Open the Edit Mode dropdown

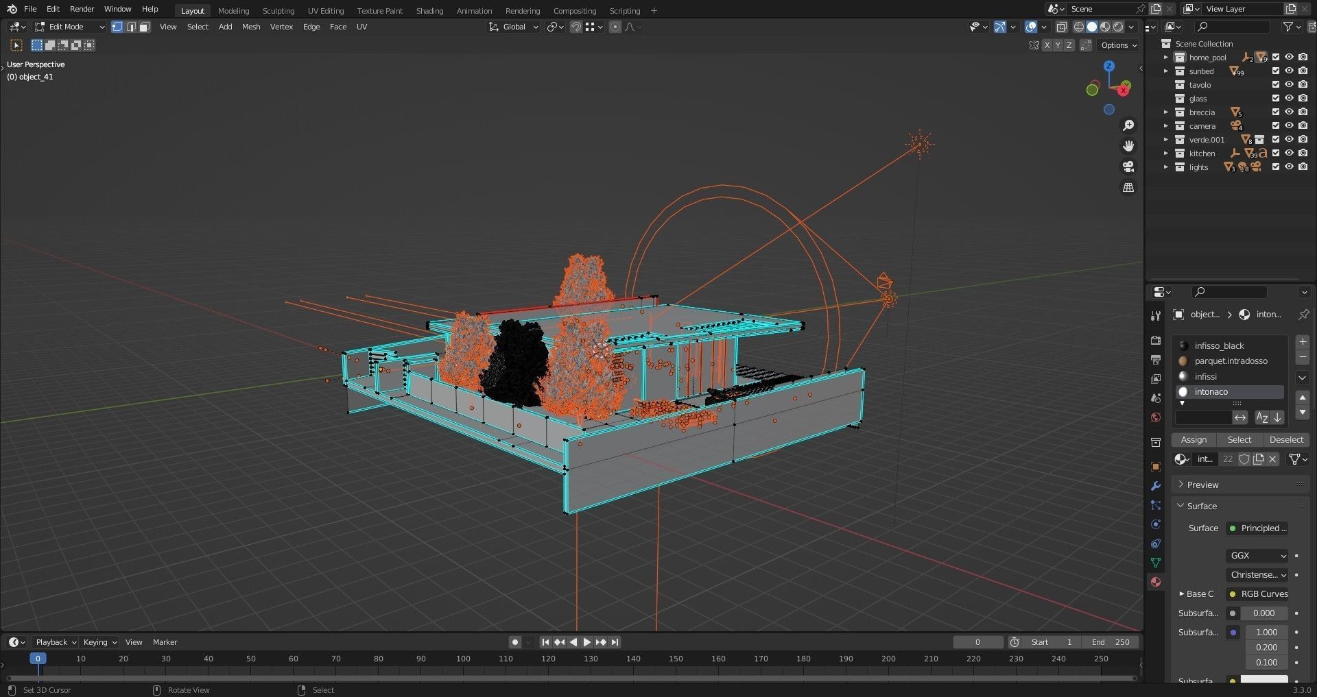coord(69,27)
